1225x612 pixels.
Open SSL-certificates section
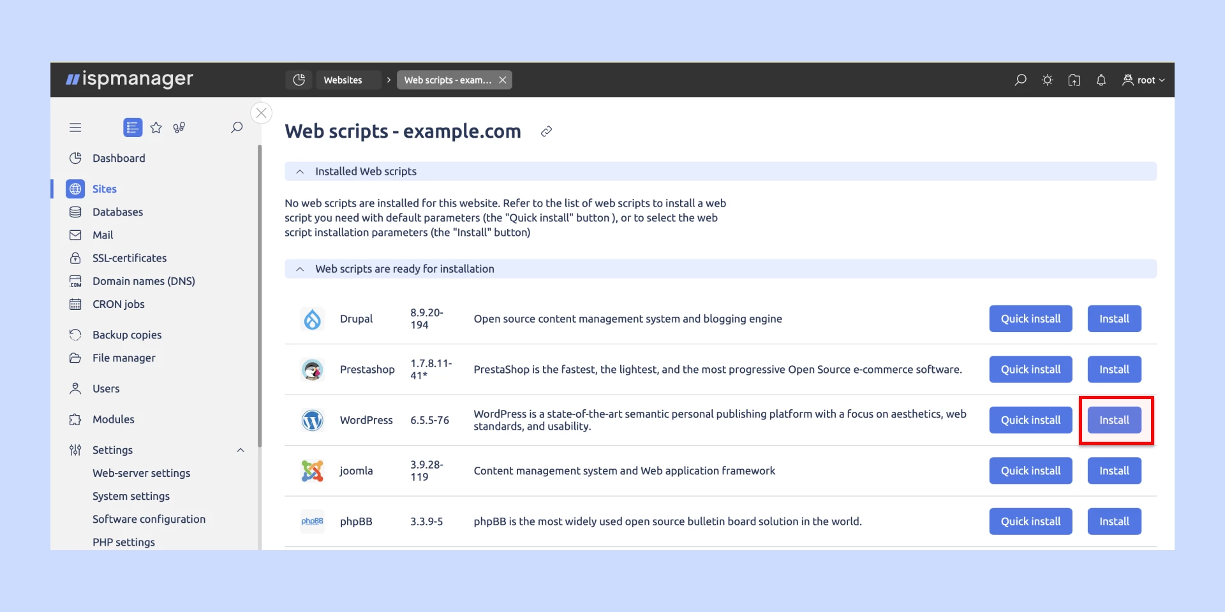click(x=130, y=258)
